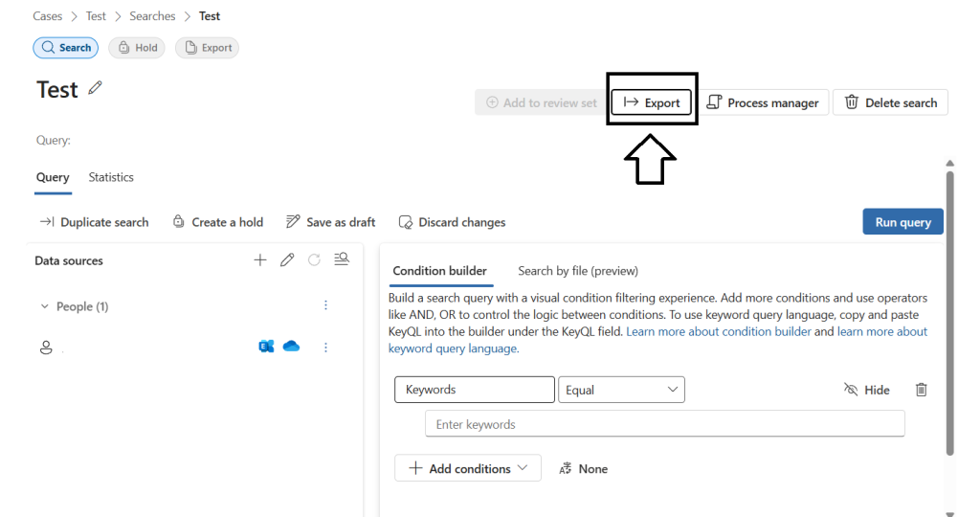
Task: Click Discard changes
Action: coord(452,222)
